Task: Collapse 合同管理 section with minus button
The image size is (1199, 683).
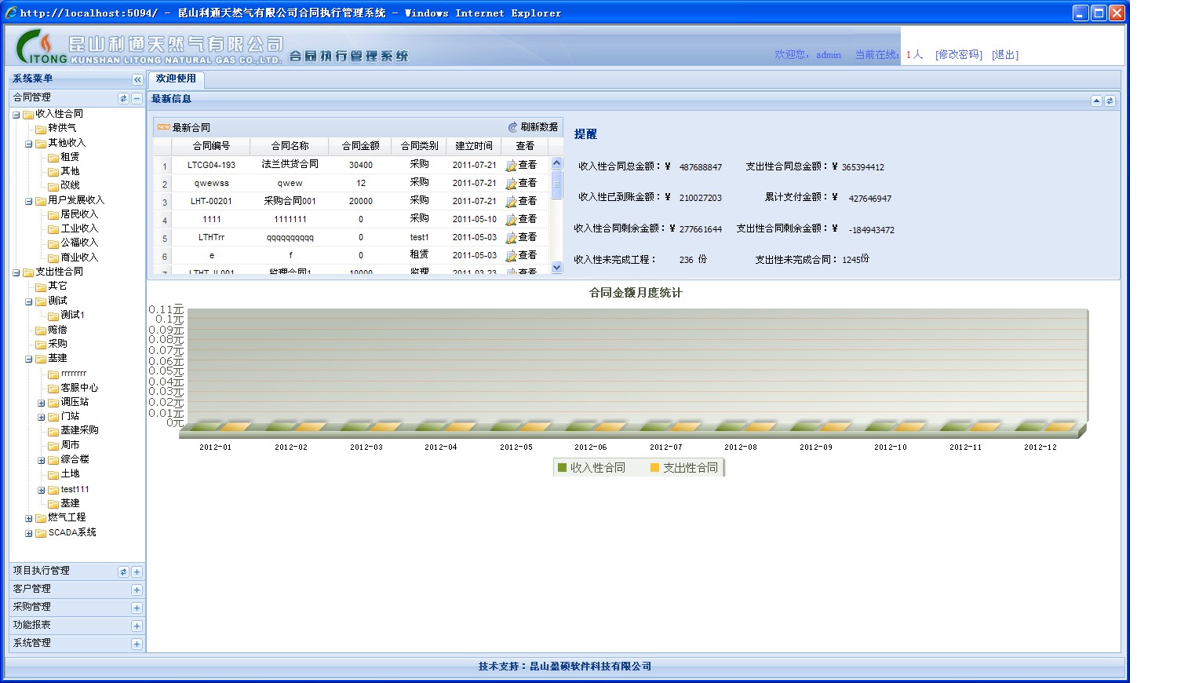Action: click(x=137, y=98)
